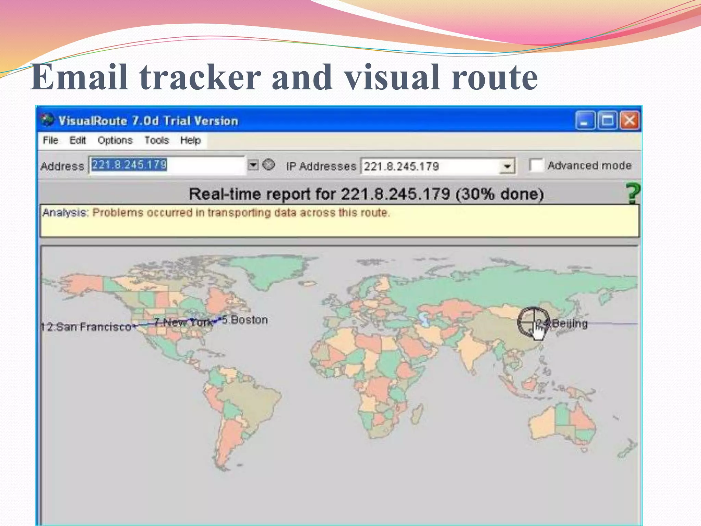Open the Help menu
Image resolution: width=701 pixels, height=526 pixels.
point(190,140)
